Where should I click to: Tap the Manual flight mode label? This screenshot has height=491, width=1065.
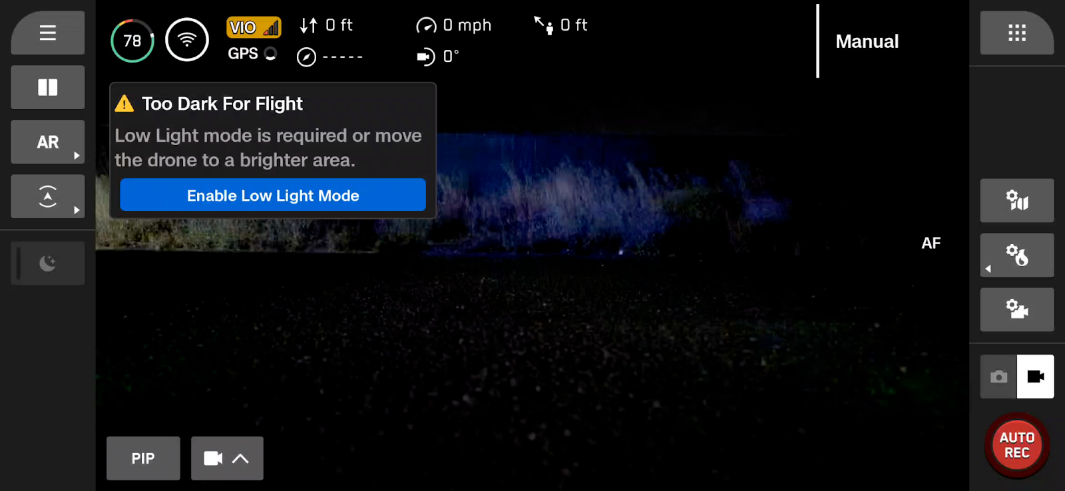pyautogui.click(x=867, y=41)
